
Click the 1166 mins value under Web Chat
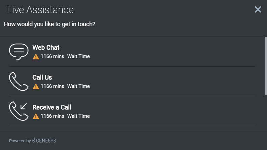coord(52,56)
